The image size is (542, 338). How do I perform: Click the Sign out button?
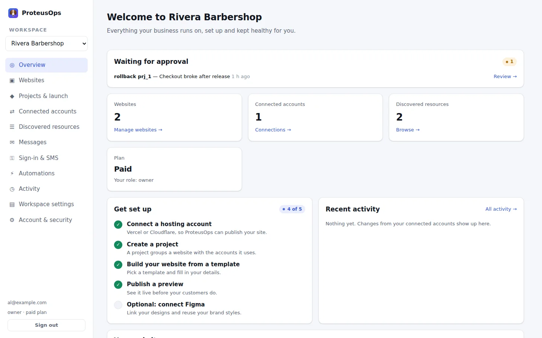[46, 325]
